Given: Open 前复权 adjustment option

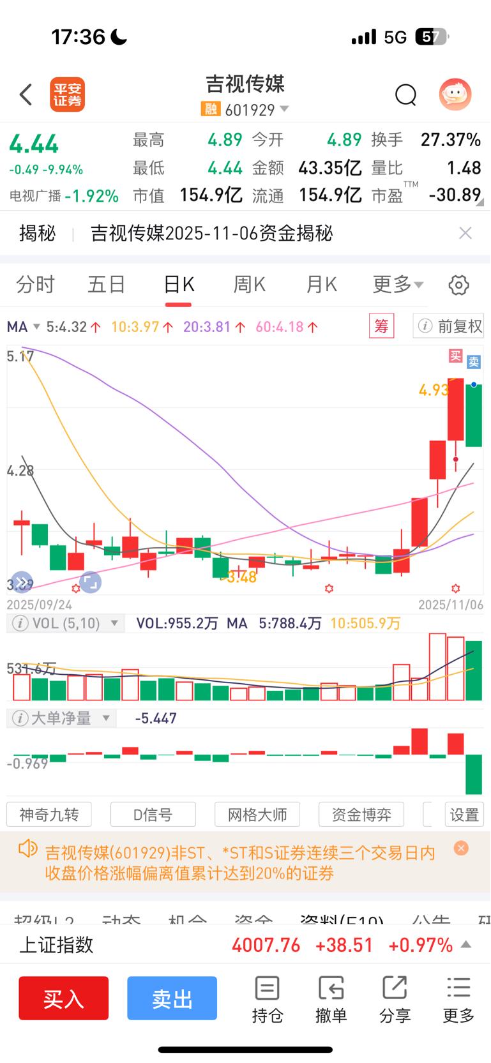Looking at the screenshot, I should click(x=449, y=326).
